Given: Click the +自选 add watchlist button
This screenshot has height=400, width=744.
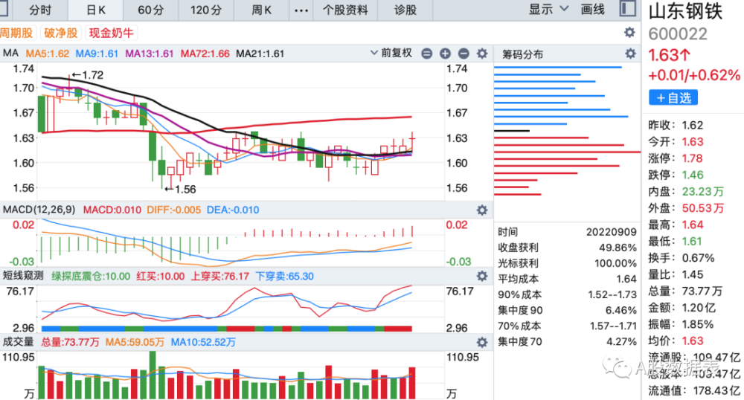Looking at the screenshot, I should tap(673, 97).
